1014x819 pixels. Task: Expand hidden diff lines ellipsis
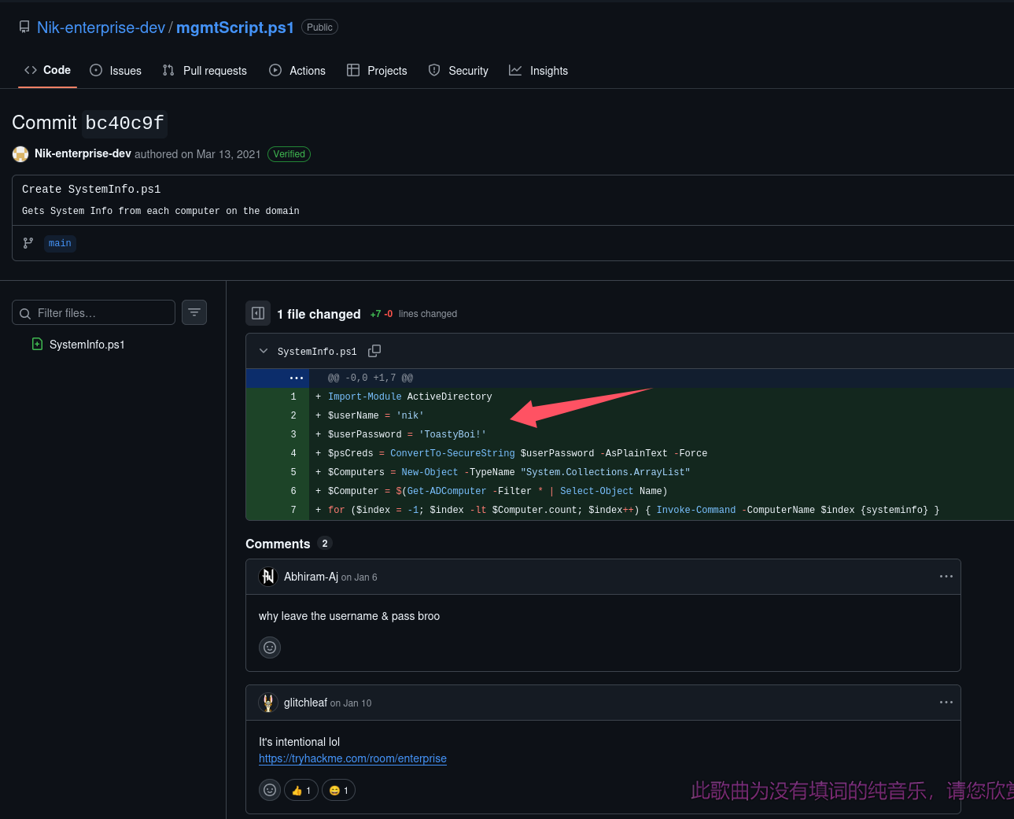[x=296, y=378]
